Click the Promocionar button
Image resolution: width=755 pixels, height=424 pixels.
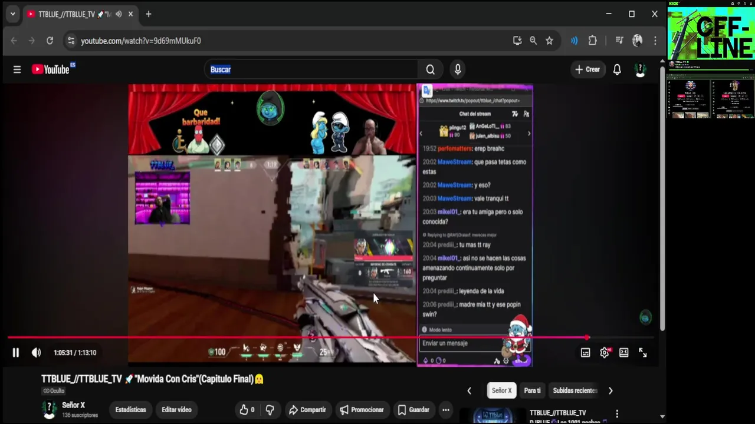[362, 410]
